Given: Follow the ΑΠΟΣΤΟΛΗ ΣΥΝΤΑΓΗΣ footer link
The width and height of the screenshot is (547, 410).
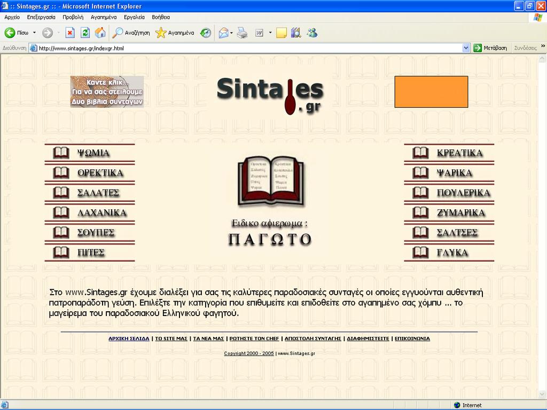Looking at the screenshot, I should (313, 338).
